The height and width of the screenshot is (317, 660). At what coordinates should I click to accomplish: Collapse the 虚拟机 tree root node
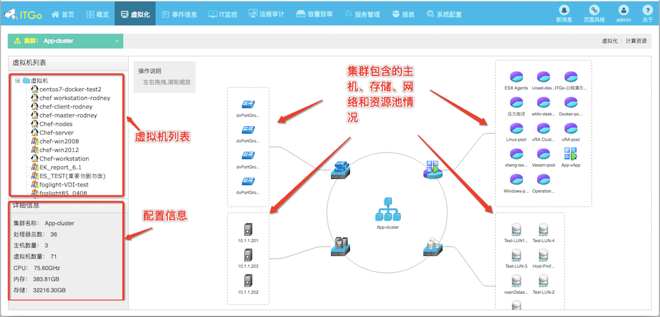pyautogui.click(x=18, y=81)
